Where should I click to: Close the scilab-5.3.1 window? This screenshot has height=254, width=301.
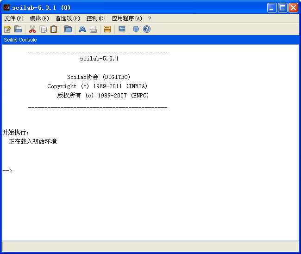tap(293, 8)
